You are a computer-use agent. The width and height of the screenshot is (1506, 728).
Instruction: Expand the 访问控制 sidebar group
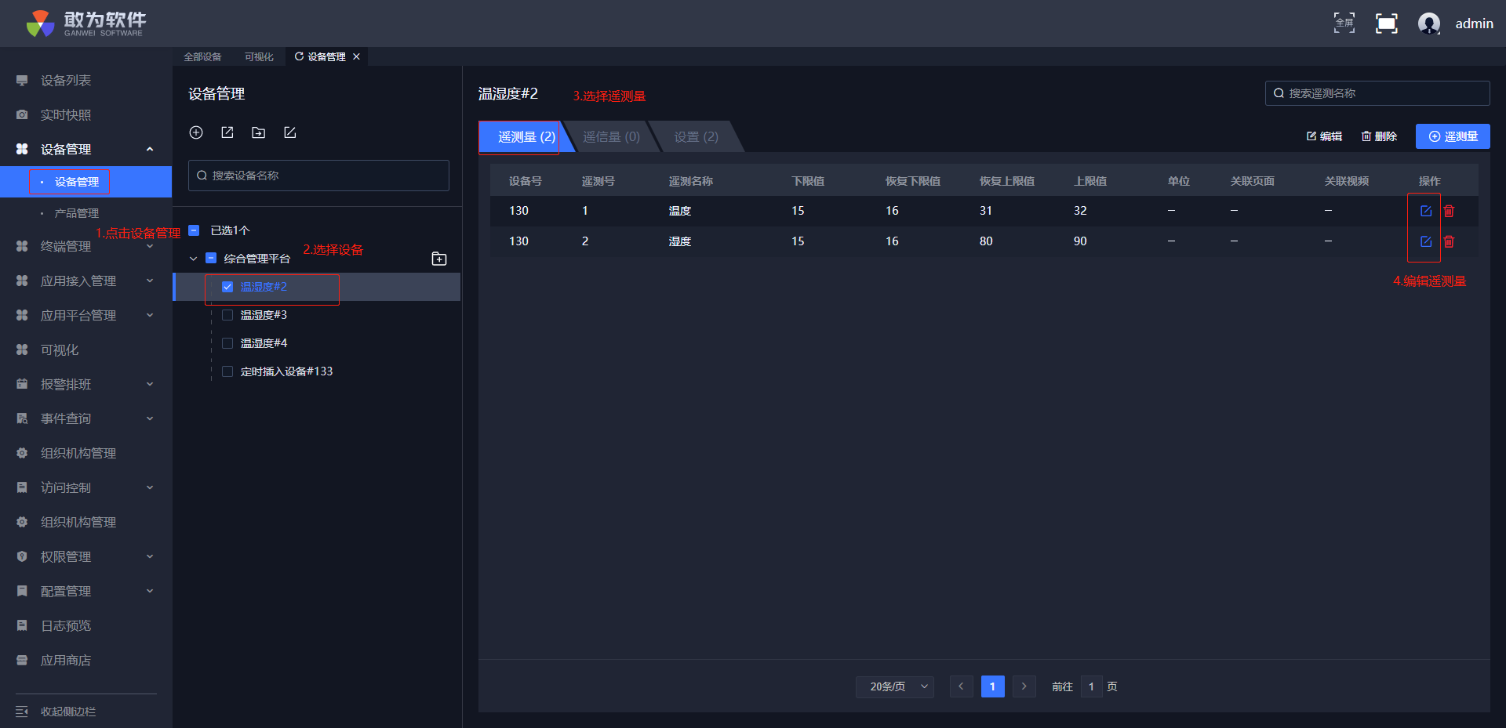point(150,488)
